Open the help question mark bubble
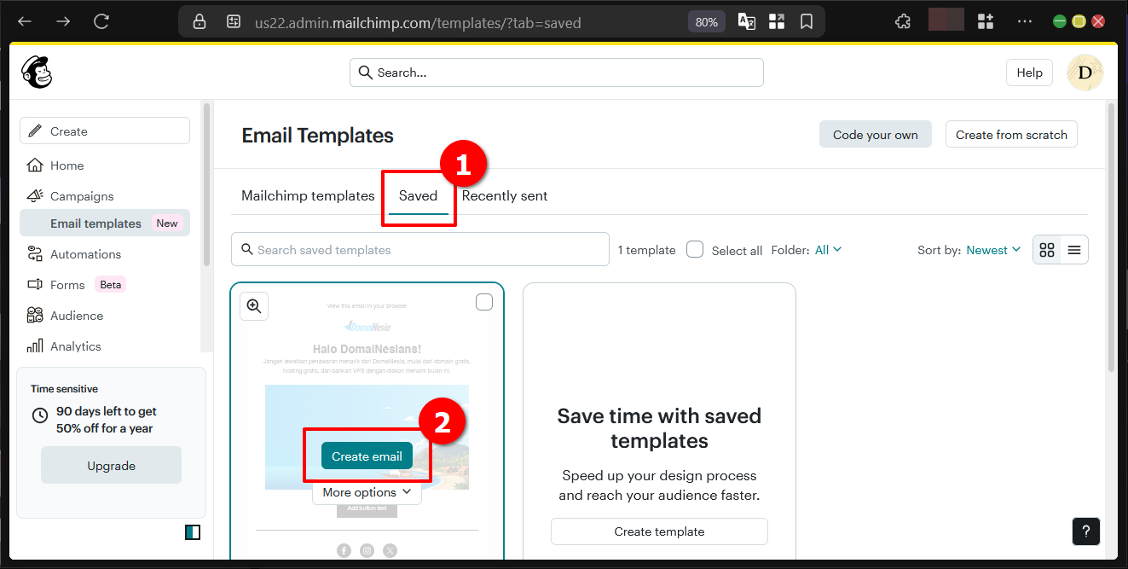The height and width of the screenshot is (569, 1128). click(1085, 531)
